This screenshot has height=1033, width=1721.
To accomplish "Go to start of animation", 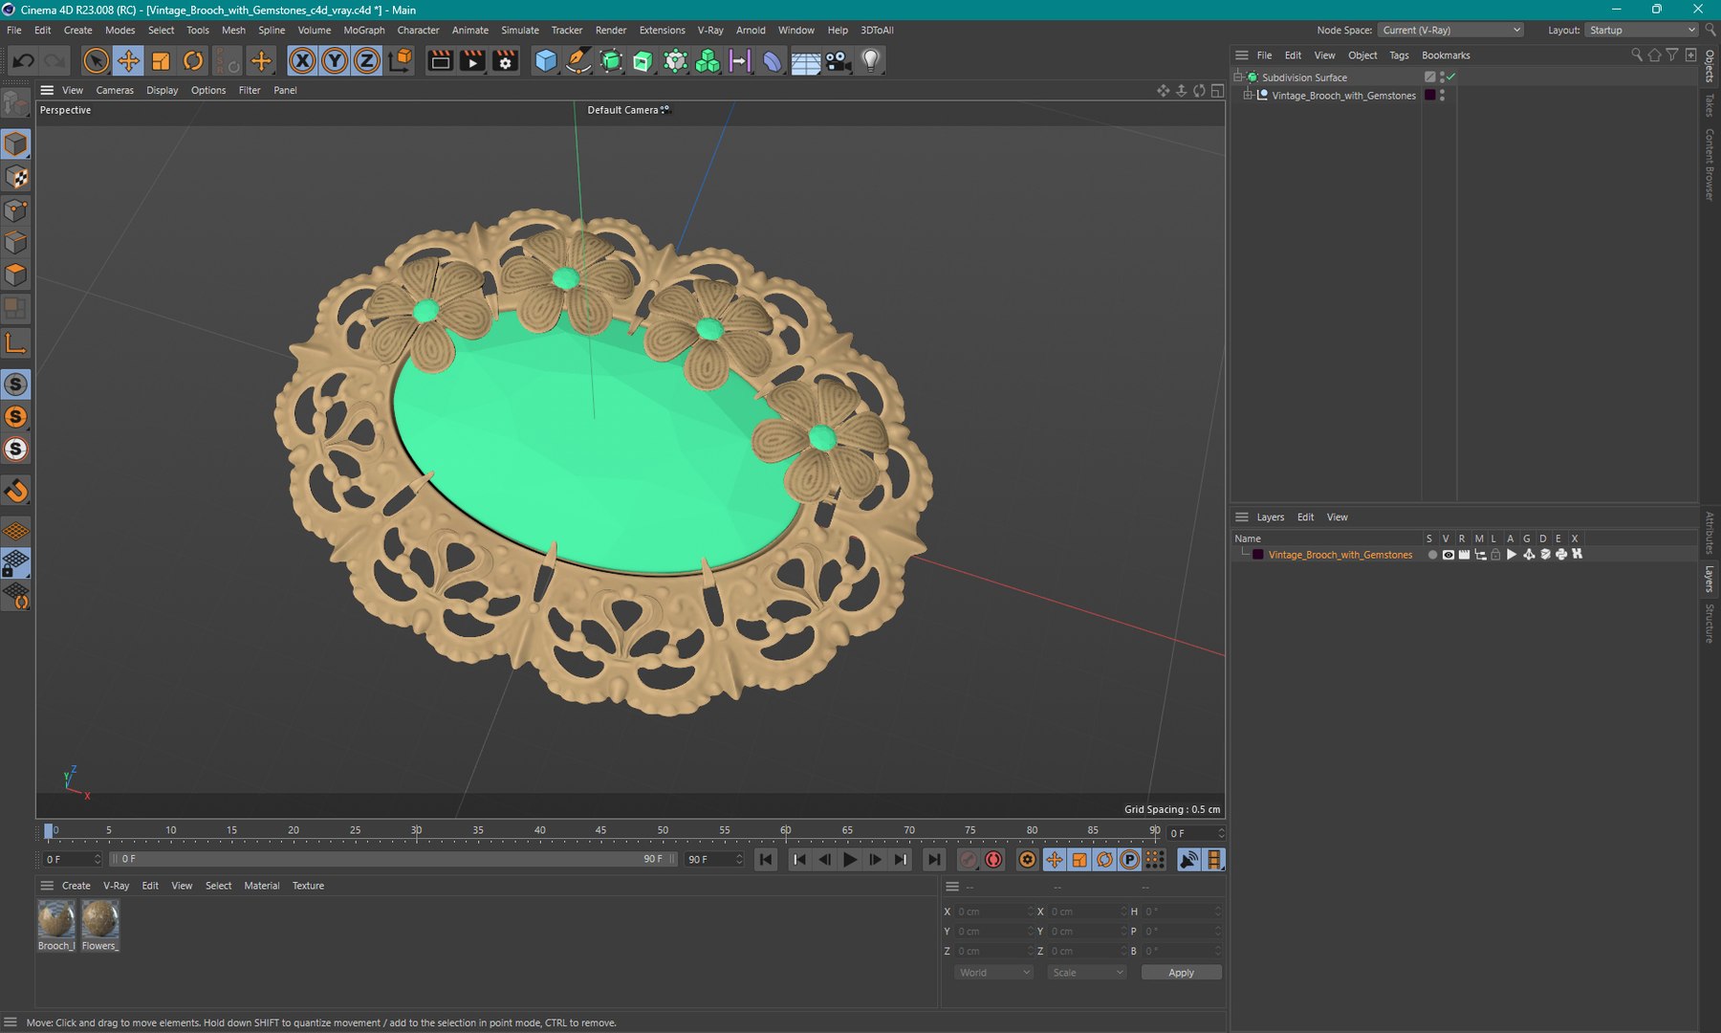I will click(766, 860).
